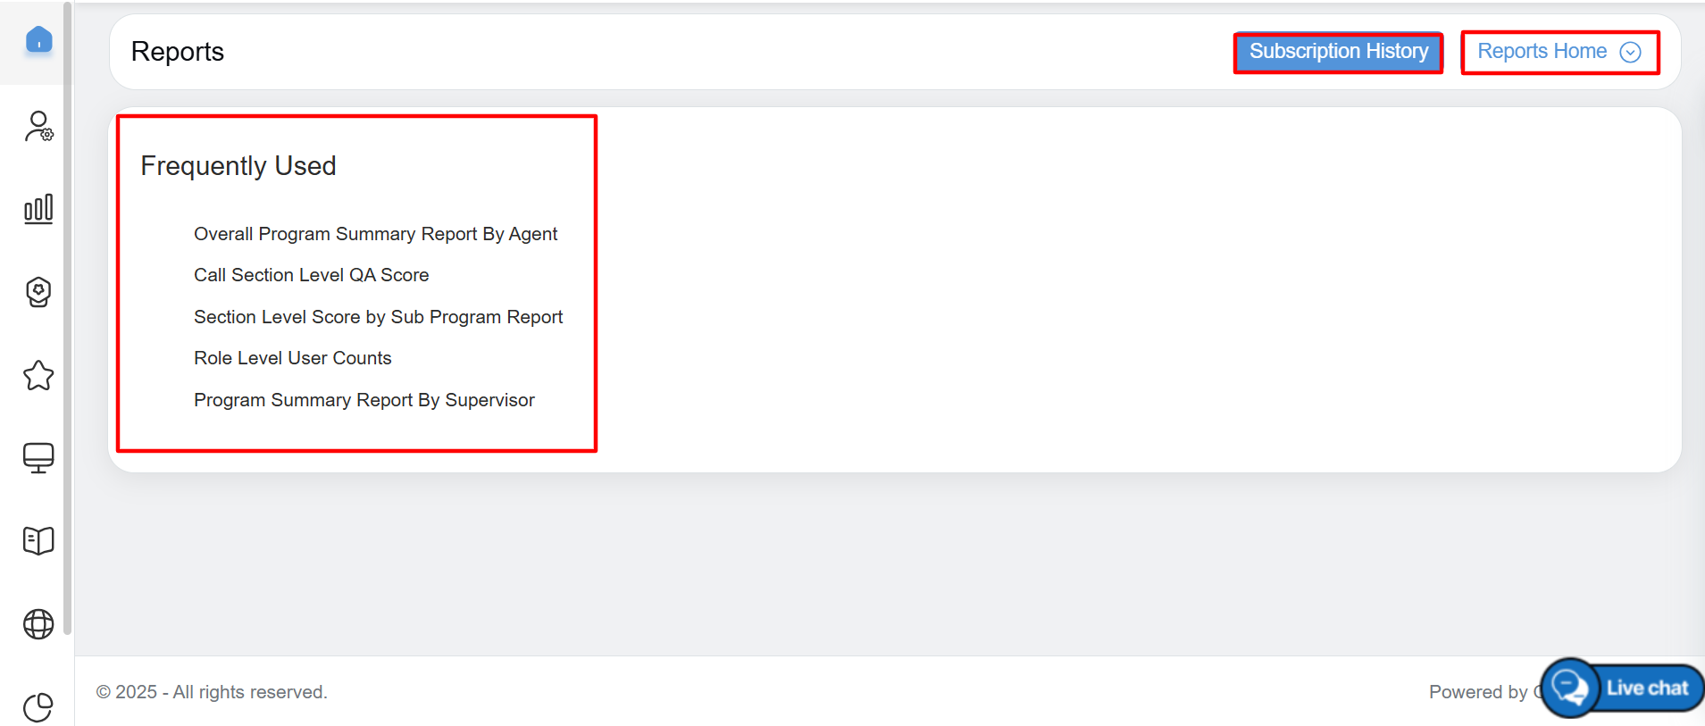Click the Reports Home chevron circle
The image size is (1705, 726).
[x=1630, y=52]
